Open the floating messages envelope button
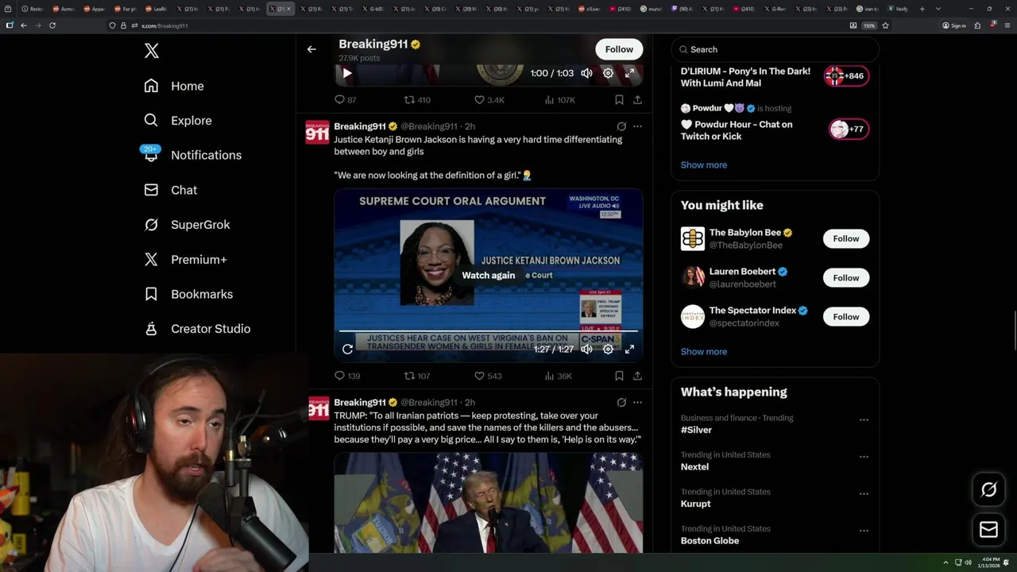Image resolution: width=1017 pixels, height=572 pixels. click(988, 529)
